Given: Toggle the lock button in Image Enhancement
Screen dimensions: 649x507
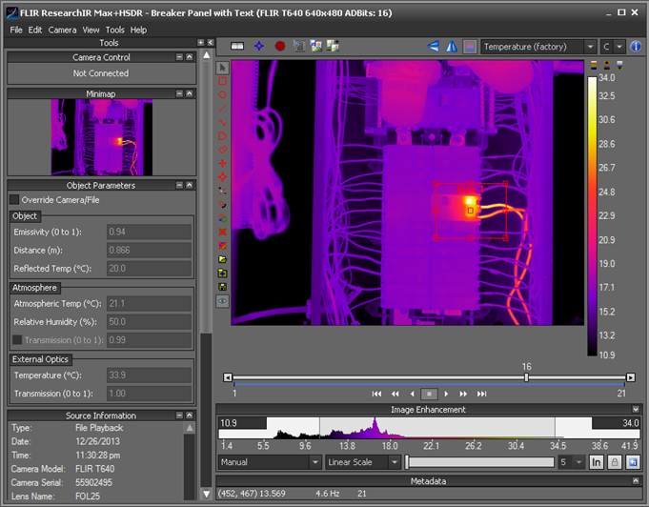Looking at the screenshot, I should (x=615, y=462).
